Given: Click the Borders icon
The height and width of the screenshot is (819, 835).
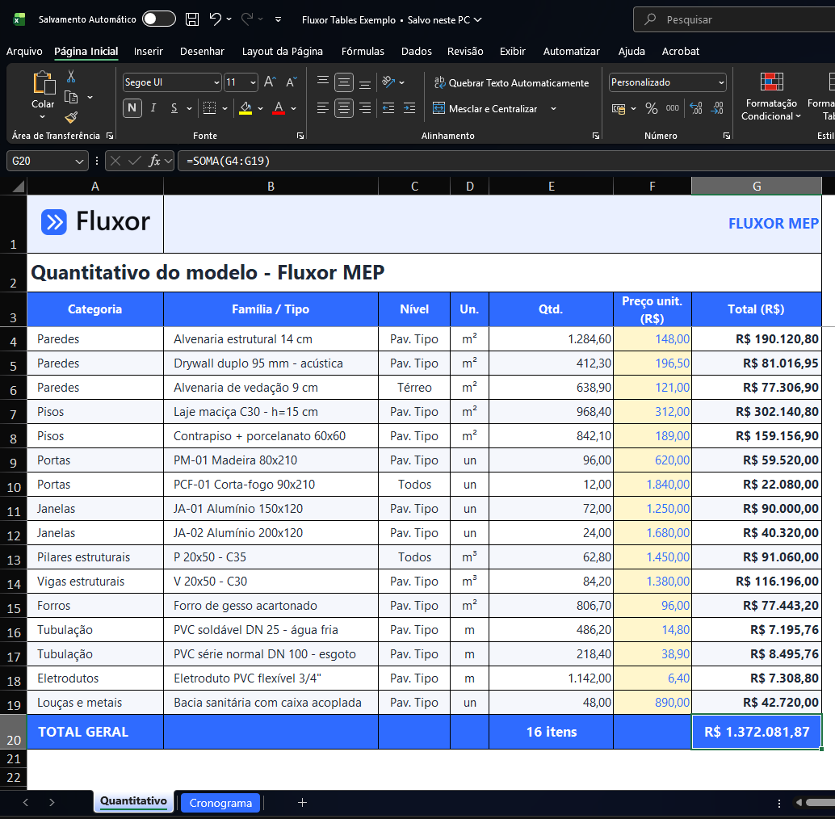Looking at the screenshot, I should pos(210,108).
